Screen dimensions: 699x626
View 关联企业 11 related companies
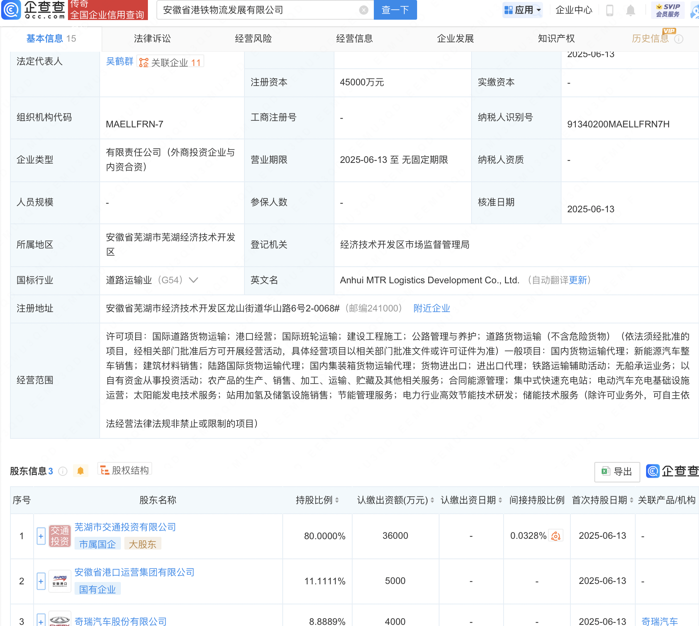click(170, 62)
